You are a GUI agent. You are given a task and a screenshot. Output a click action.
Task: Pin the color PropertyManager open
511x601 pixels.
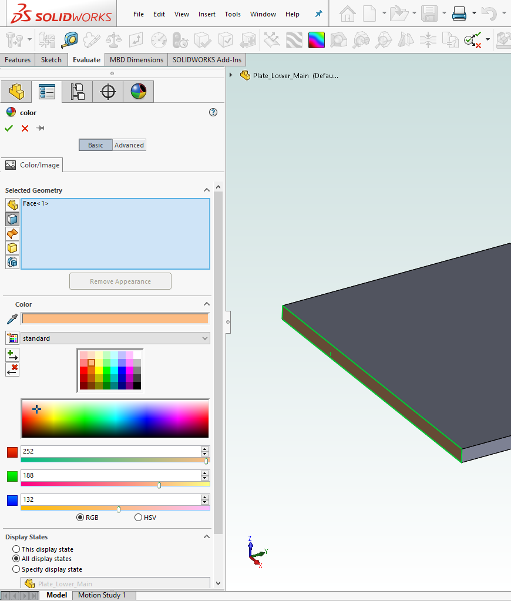(x=41, y=128)
